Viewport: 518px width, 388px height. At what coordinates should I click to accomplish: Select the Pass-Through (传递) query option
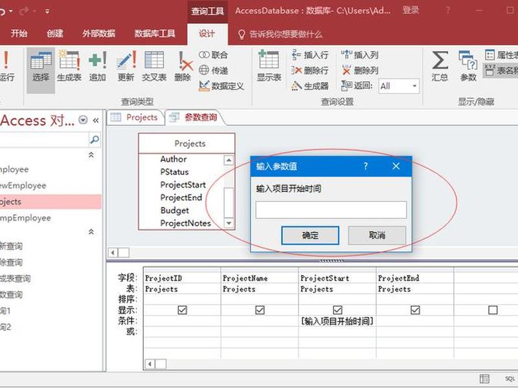pyautogui.click(x=214, y=70)
